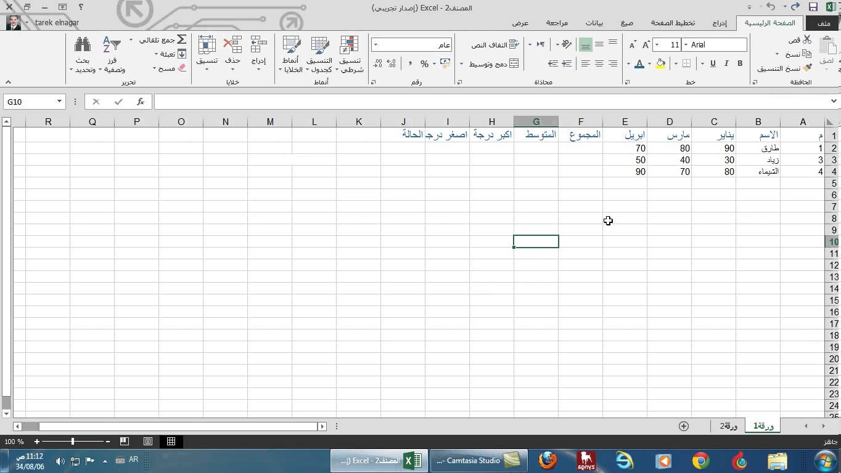
Task: Click the accounting number format icon
Action: click(x=445, y=63)
